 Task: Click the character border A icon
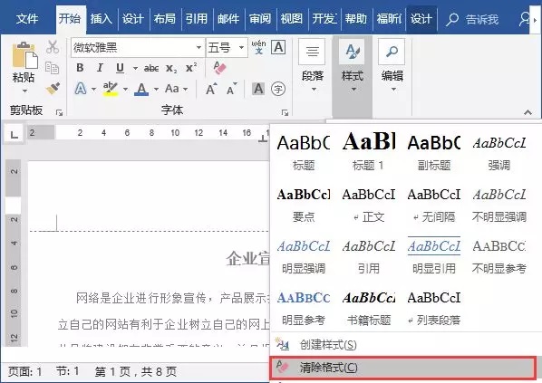(x=278, y=47)
